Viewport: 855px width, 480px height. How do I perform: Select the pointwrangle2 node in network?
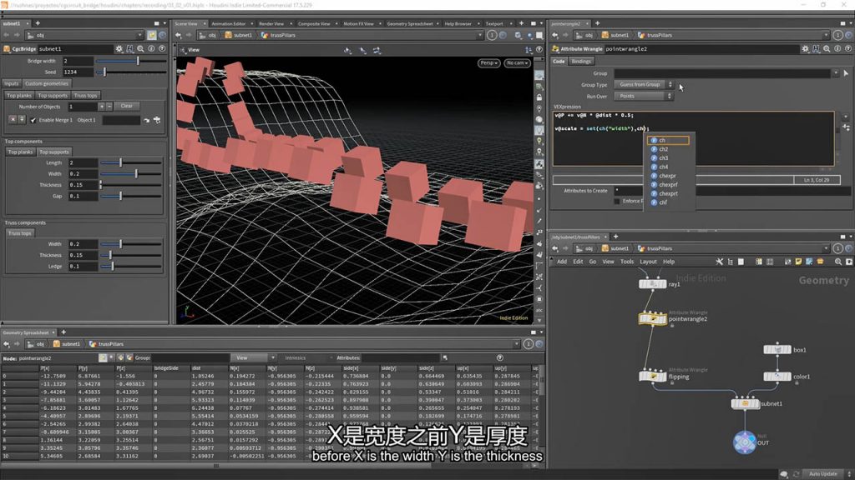(652, 319)
